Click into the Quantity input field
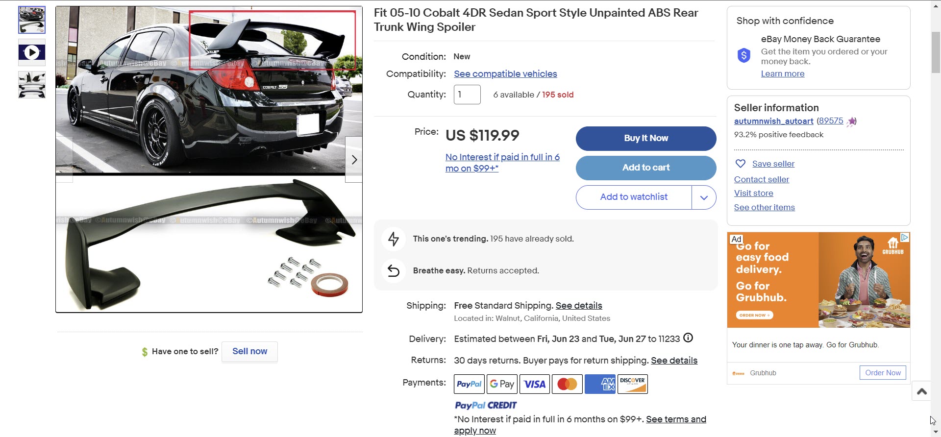 [x=467, y=95]
